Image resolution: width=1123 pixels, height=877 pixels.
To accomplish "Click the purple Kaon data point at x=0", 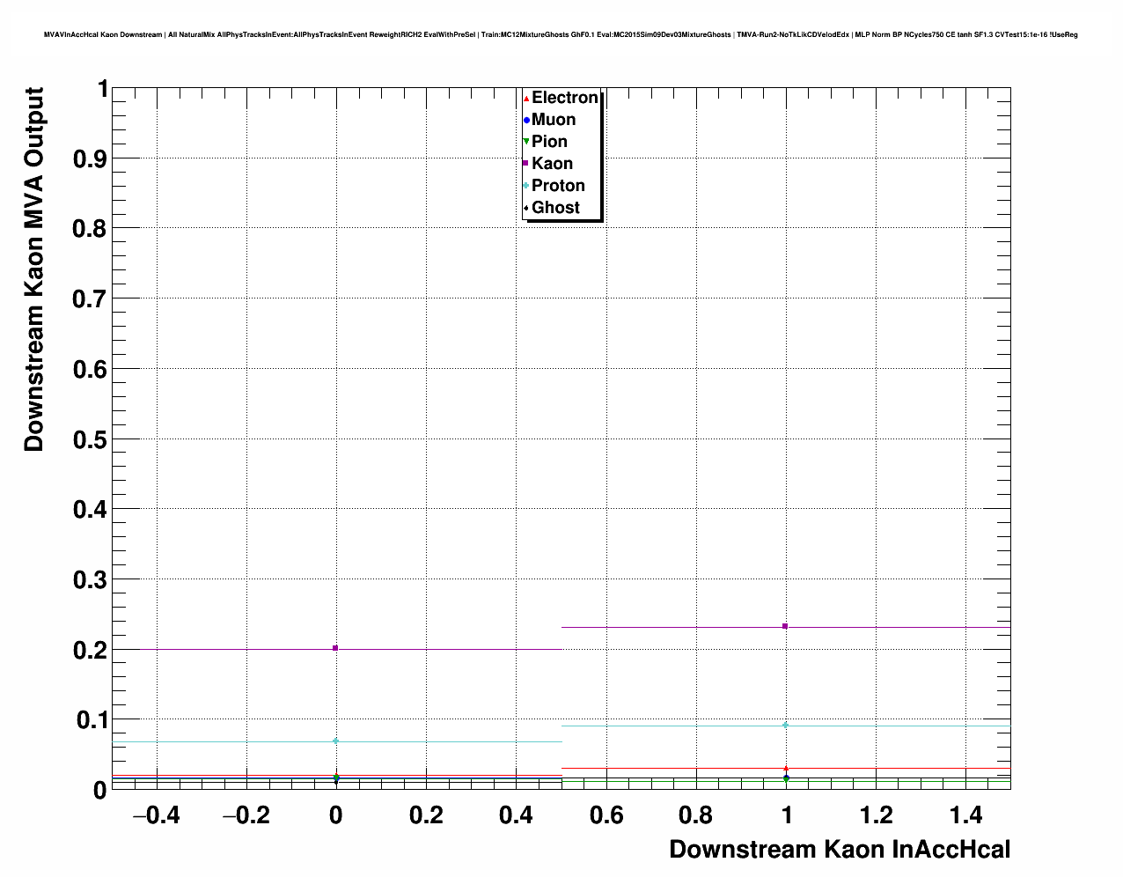I will pyautogui.click(x=335, y=648).
